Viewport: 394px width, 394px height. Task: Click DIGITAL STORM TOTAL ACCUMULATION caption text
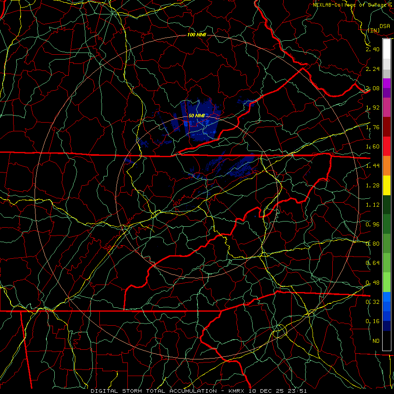(154, 391)
